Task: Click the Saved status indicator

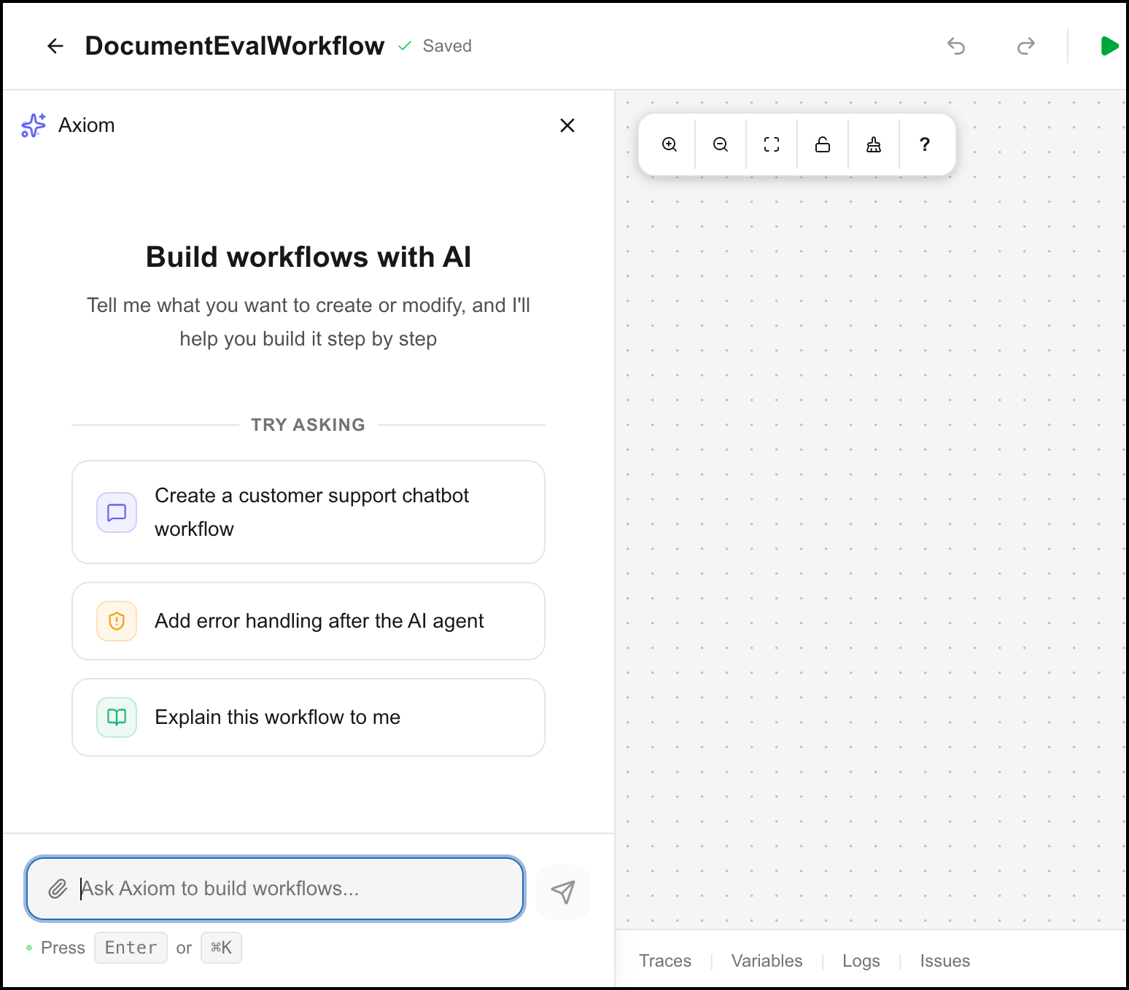Action: [x=435, y=46]
